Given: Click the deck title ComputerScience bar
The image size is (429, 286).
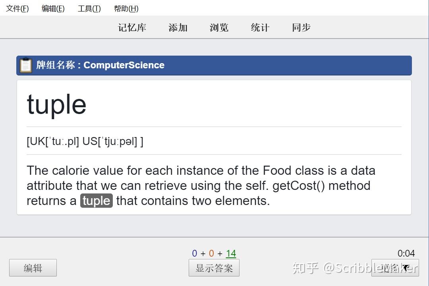Looking at the screenshot, I should pyautogui.click(x=214, y=65).
